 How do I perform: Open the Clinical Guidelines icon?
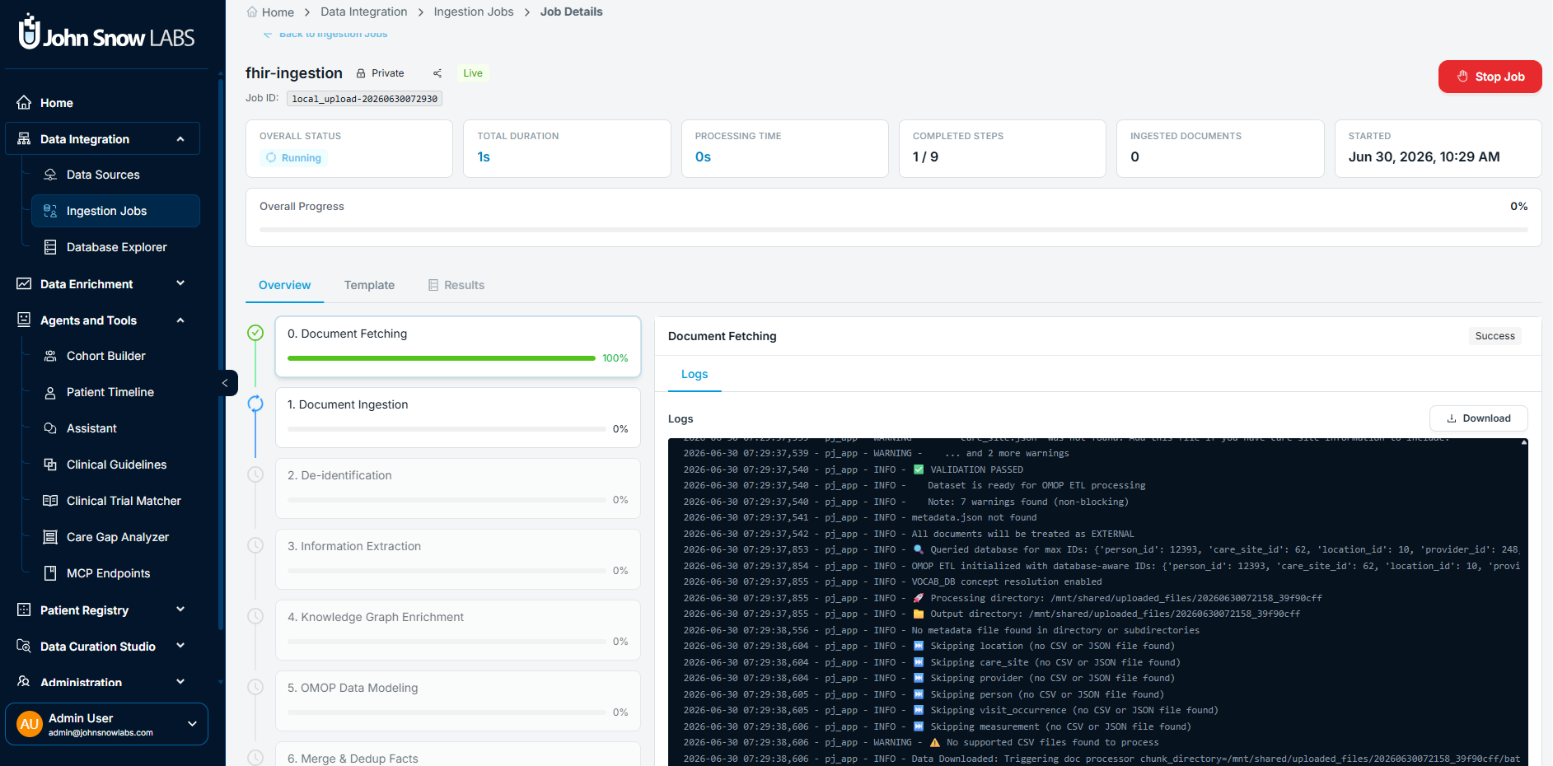click(50, 465)
